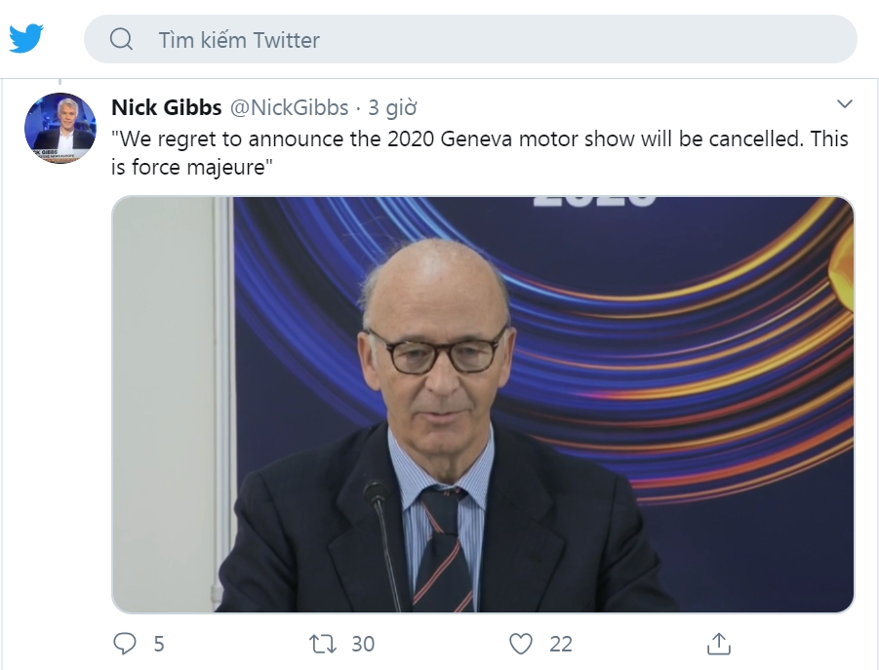The width and height of the screenshot is (879, 670).
Task: Tap the upload arrow icon on the tweet
Action: 720,644
